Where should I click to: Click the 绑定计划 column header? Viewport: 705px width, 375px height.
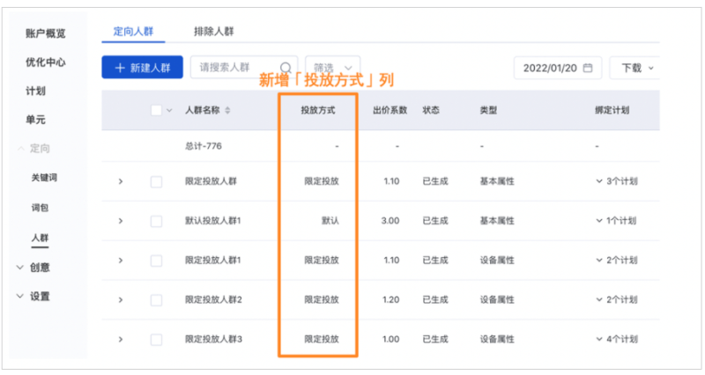612,111
